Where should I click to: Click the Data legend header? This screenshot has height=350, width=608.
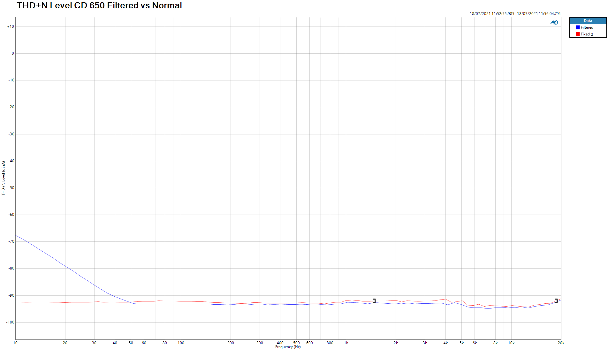click(588, 21)
